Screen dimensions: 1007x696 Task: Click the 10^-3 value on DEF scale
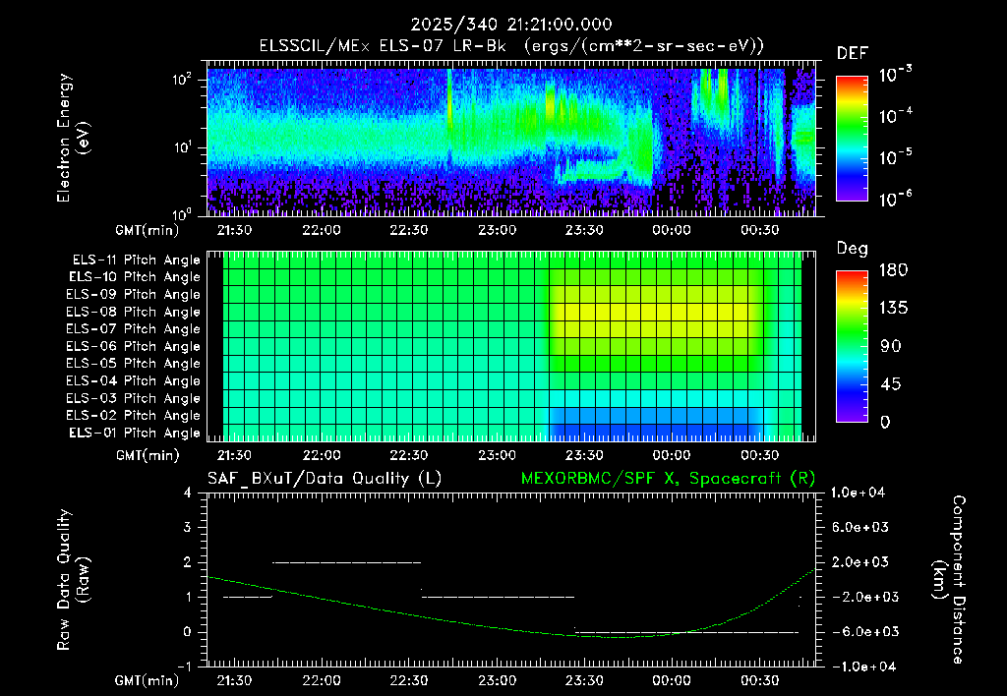(895, 74)
